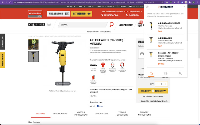Open the Air Breaker $87 listing

[165, 42]
